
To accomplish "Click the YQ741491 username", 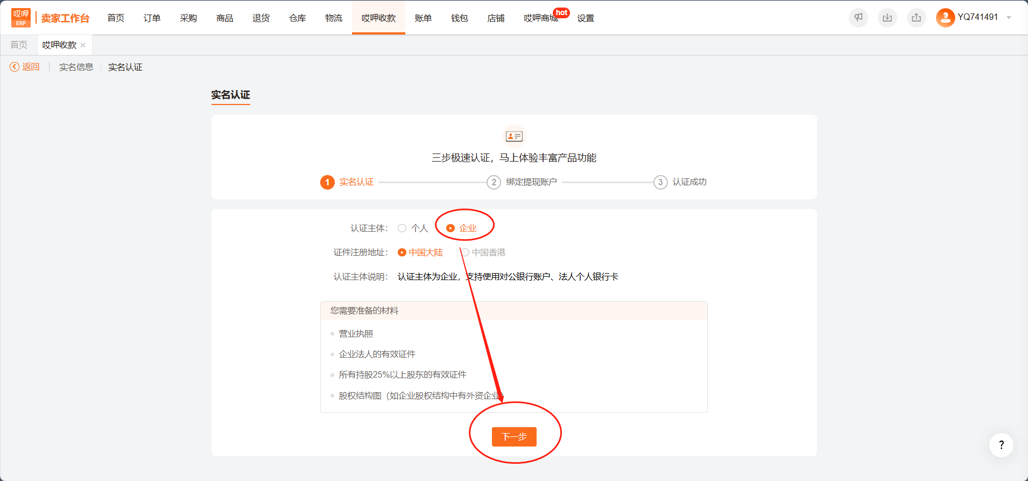I will pyautogui.click(x=978, y=17).
